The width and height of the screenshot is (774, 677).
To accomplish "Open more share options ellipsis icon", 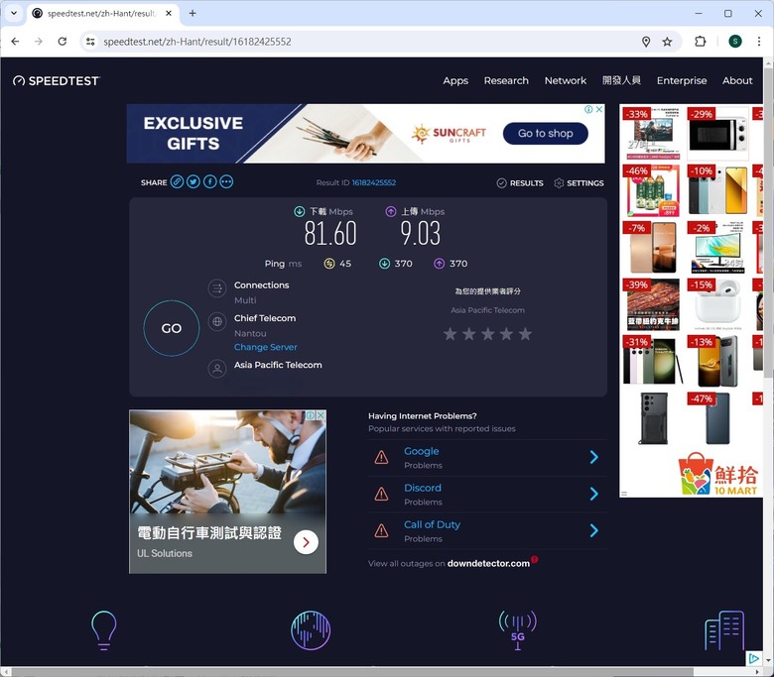I will (x=226, y=182).
